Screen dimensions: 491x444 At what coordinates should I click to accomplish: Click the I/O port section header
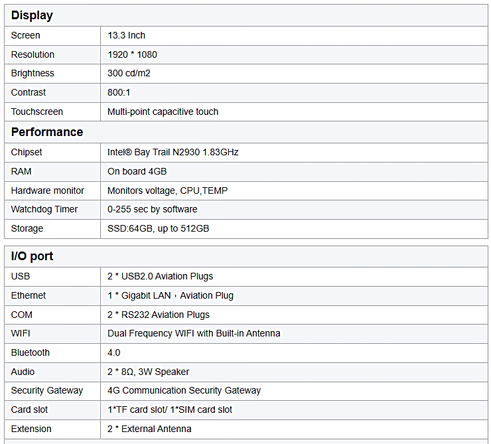pos(32,256)
